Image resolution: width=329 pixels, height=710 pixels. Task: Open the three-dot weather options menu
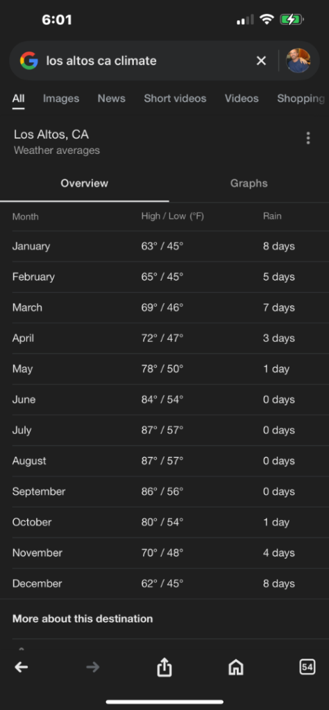tap(308, 138)
